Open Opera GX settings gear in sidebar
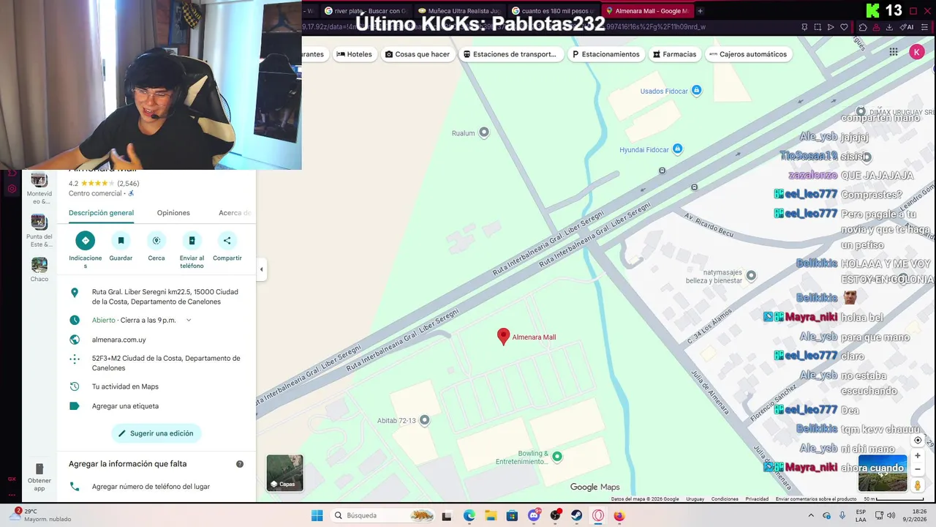Screen dimensions: 936x527 point(12,189)
